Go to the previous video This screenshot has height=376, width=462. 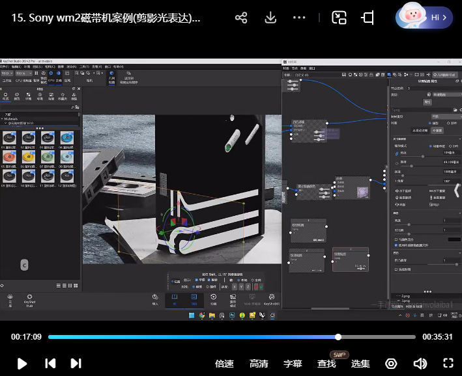pyautogui.click(x=50, y=364)
